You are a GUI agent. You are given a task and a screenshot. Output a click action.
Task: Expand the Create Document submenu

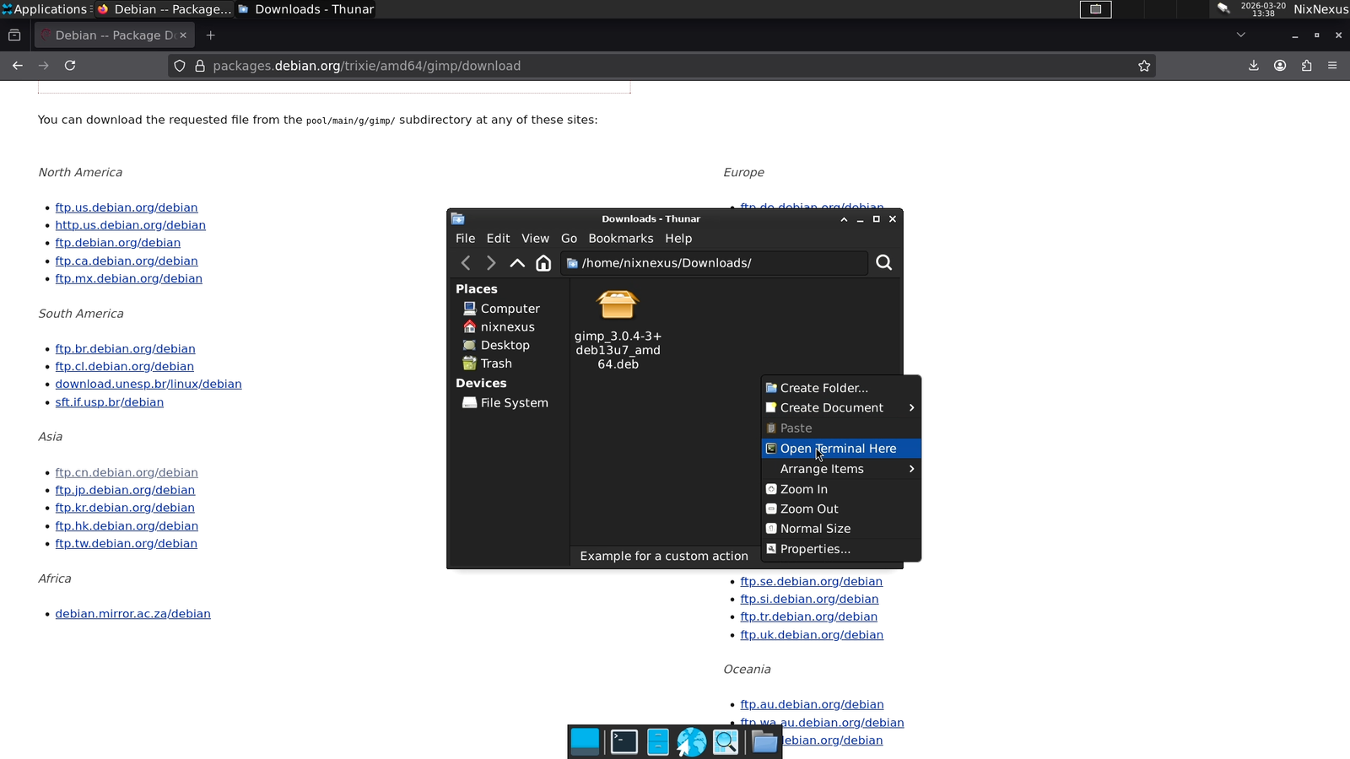pos(840,408)
